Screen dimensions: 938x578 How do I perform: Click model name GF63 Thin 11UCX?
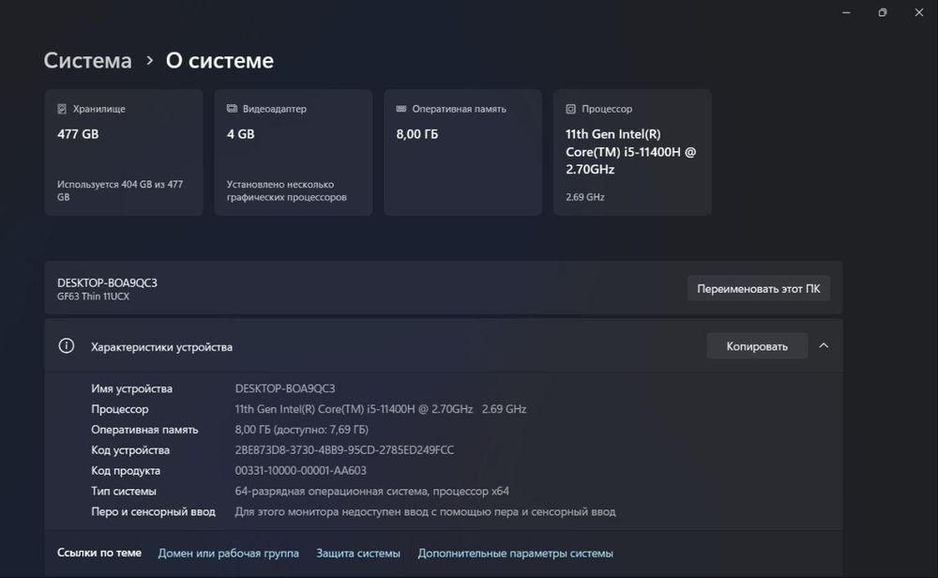(93, 297)
